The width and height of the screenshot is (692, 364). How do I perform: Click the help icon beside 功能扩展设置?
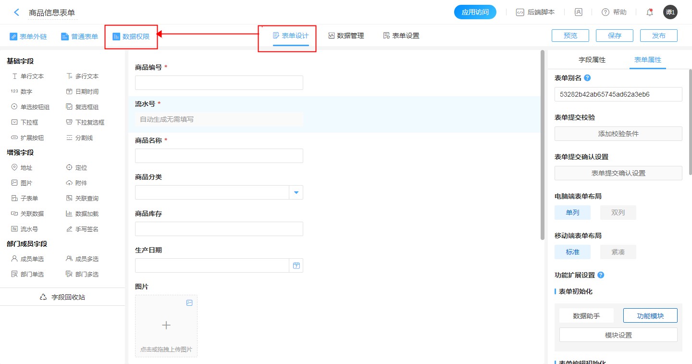601,275
